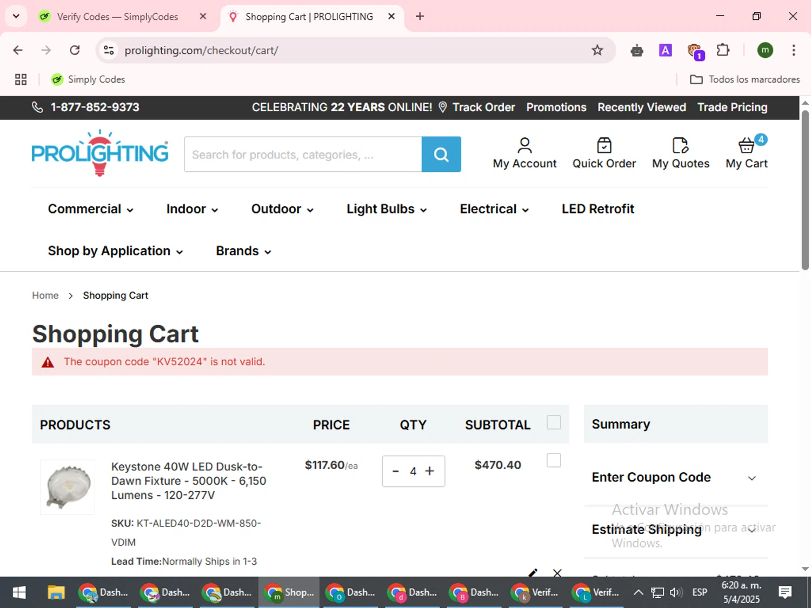Viewport: 811px width, 608px height.
Task: Switch to Verify Codes — SimplyCodes tab
Action: [117, 17]
